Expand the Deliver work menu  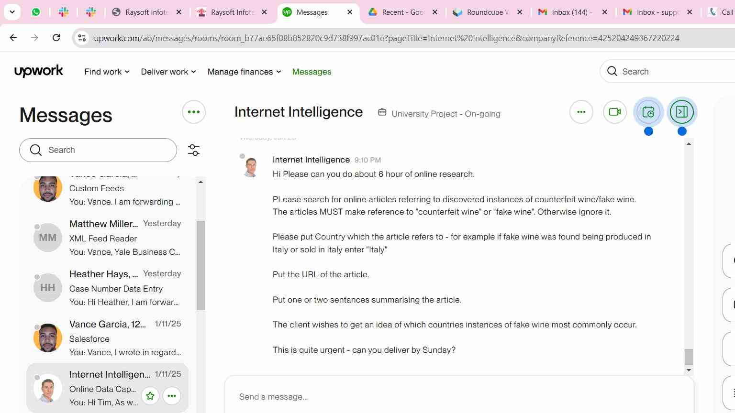coord(168,72)
